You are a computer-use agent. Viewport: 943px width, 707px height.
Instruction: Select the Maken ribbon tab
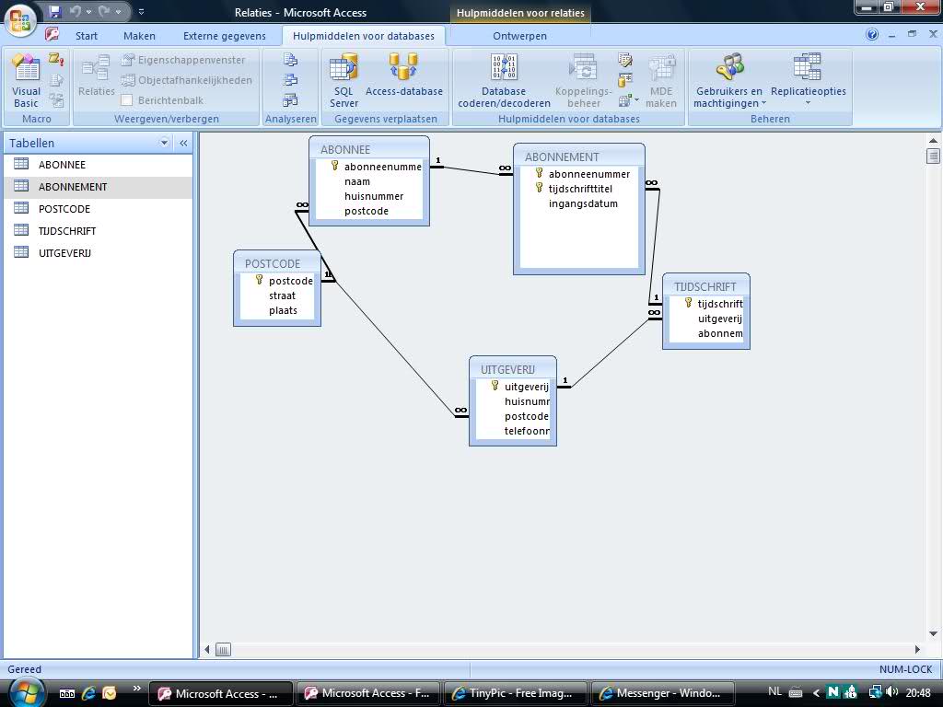click(139, 36)
